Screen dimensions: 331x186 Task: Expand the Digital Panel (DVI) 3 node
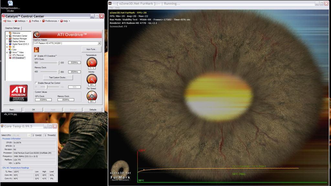7,44
